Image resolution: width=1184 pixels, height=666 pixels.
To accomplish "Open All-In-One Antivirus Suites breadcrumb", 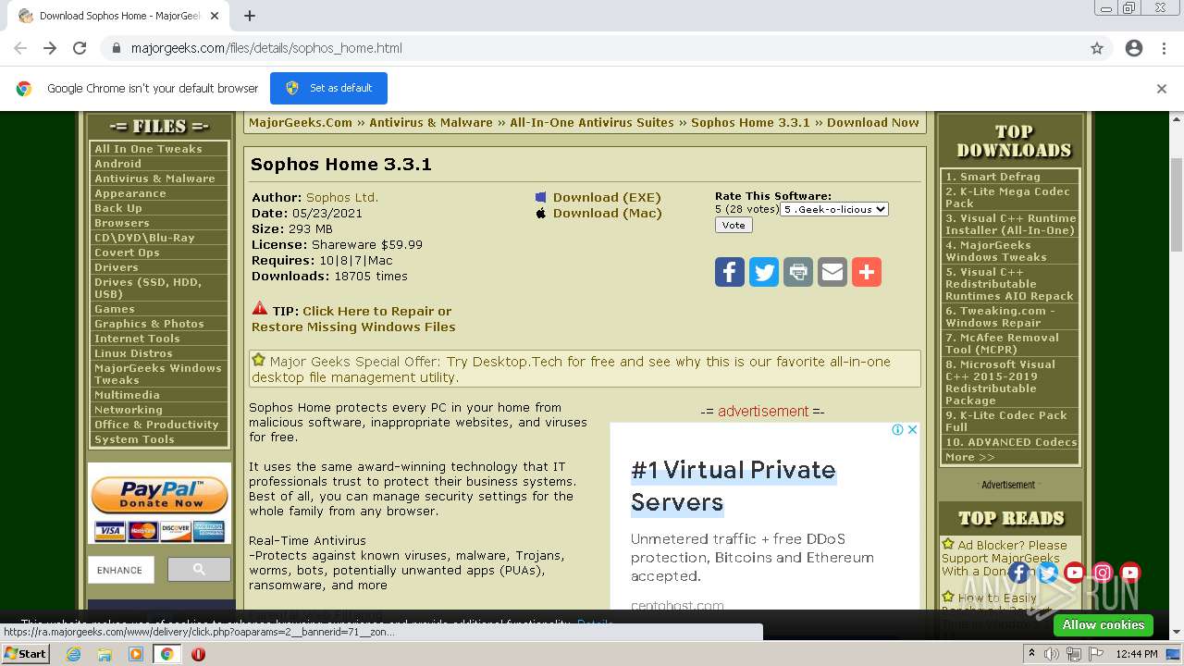I will 592,122.
